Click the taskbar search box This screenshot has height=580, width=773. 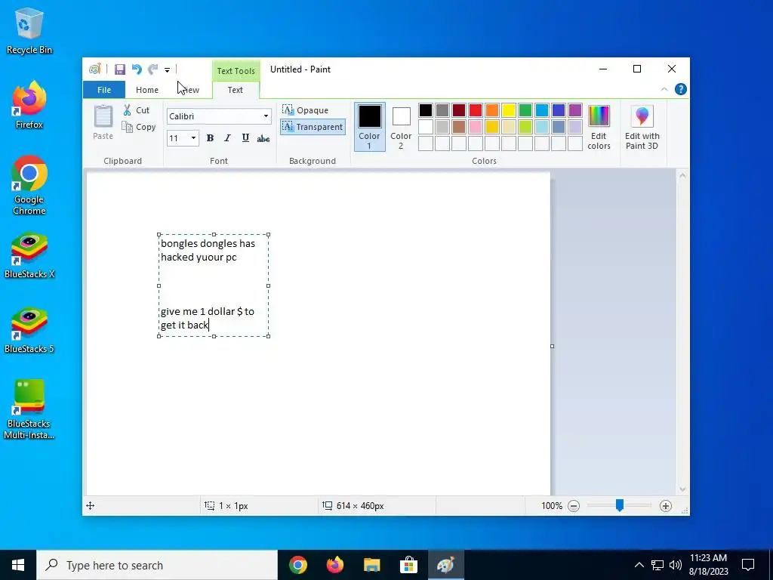coord(157,565)
